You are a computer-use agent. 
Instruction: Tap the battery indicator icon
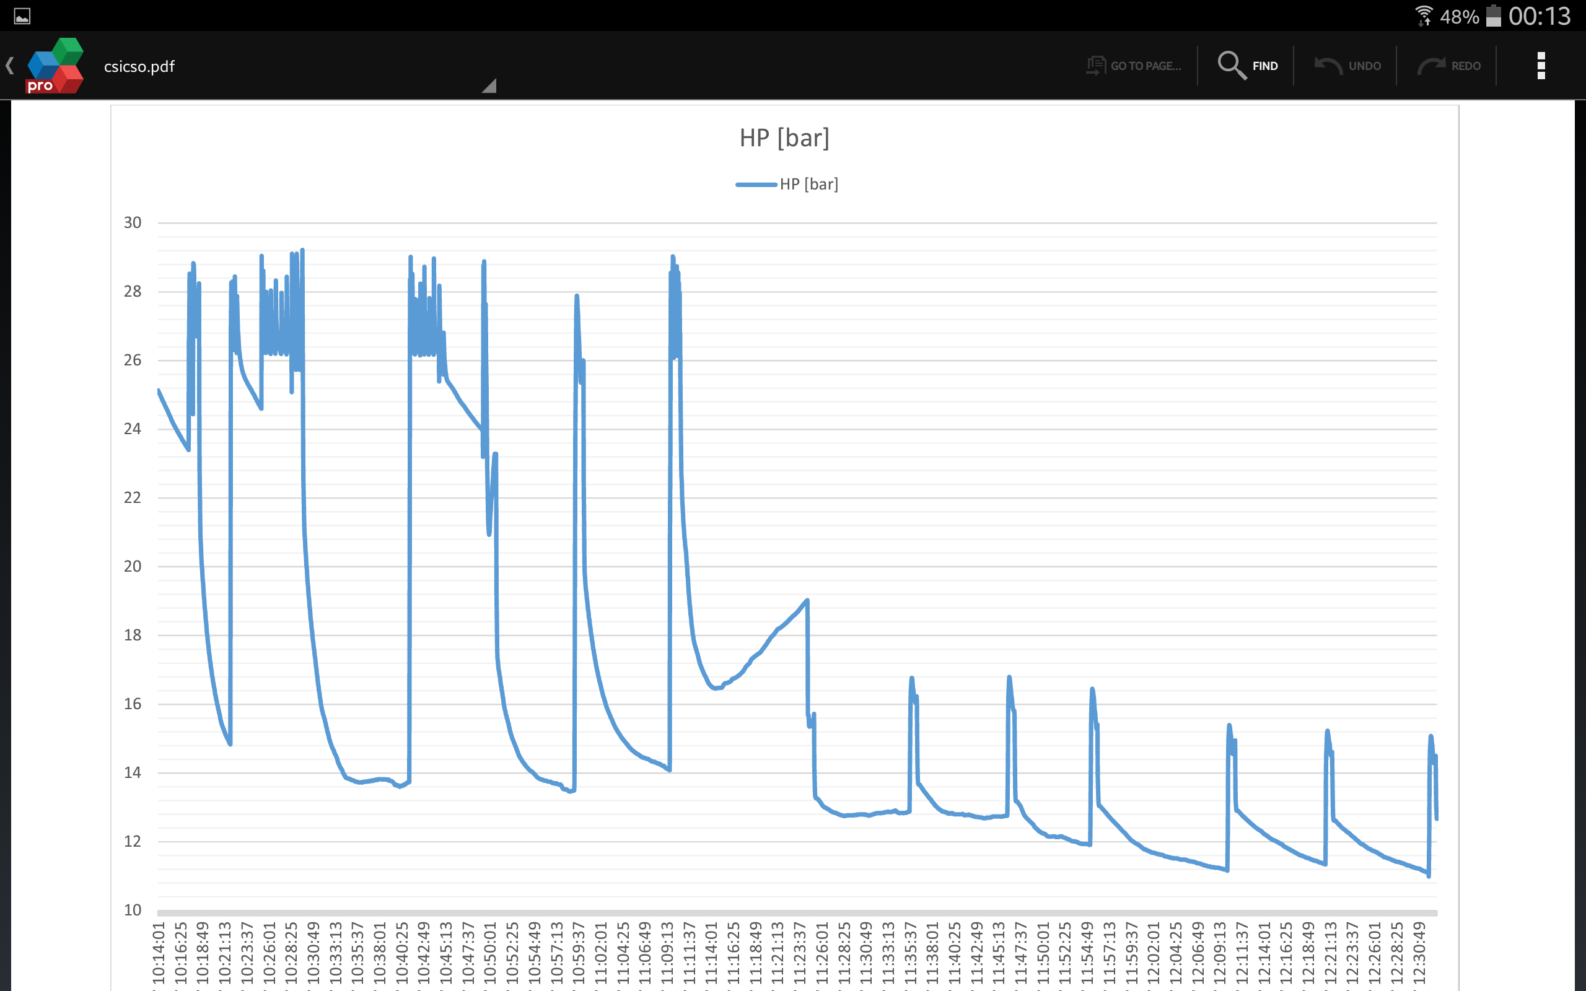(x=1492, y=15)
